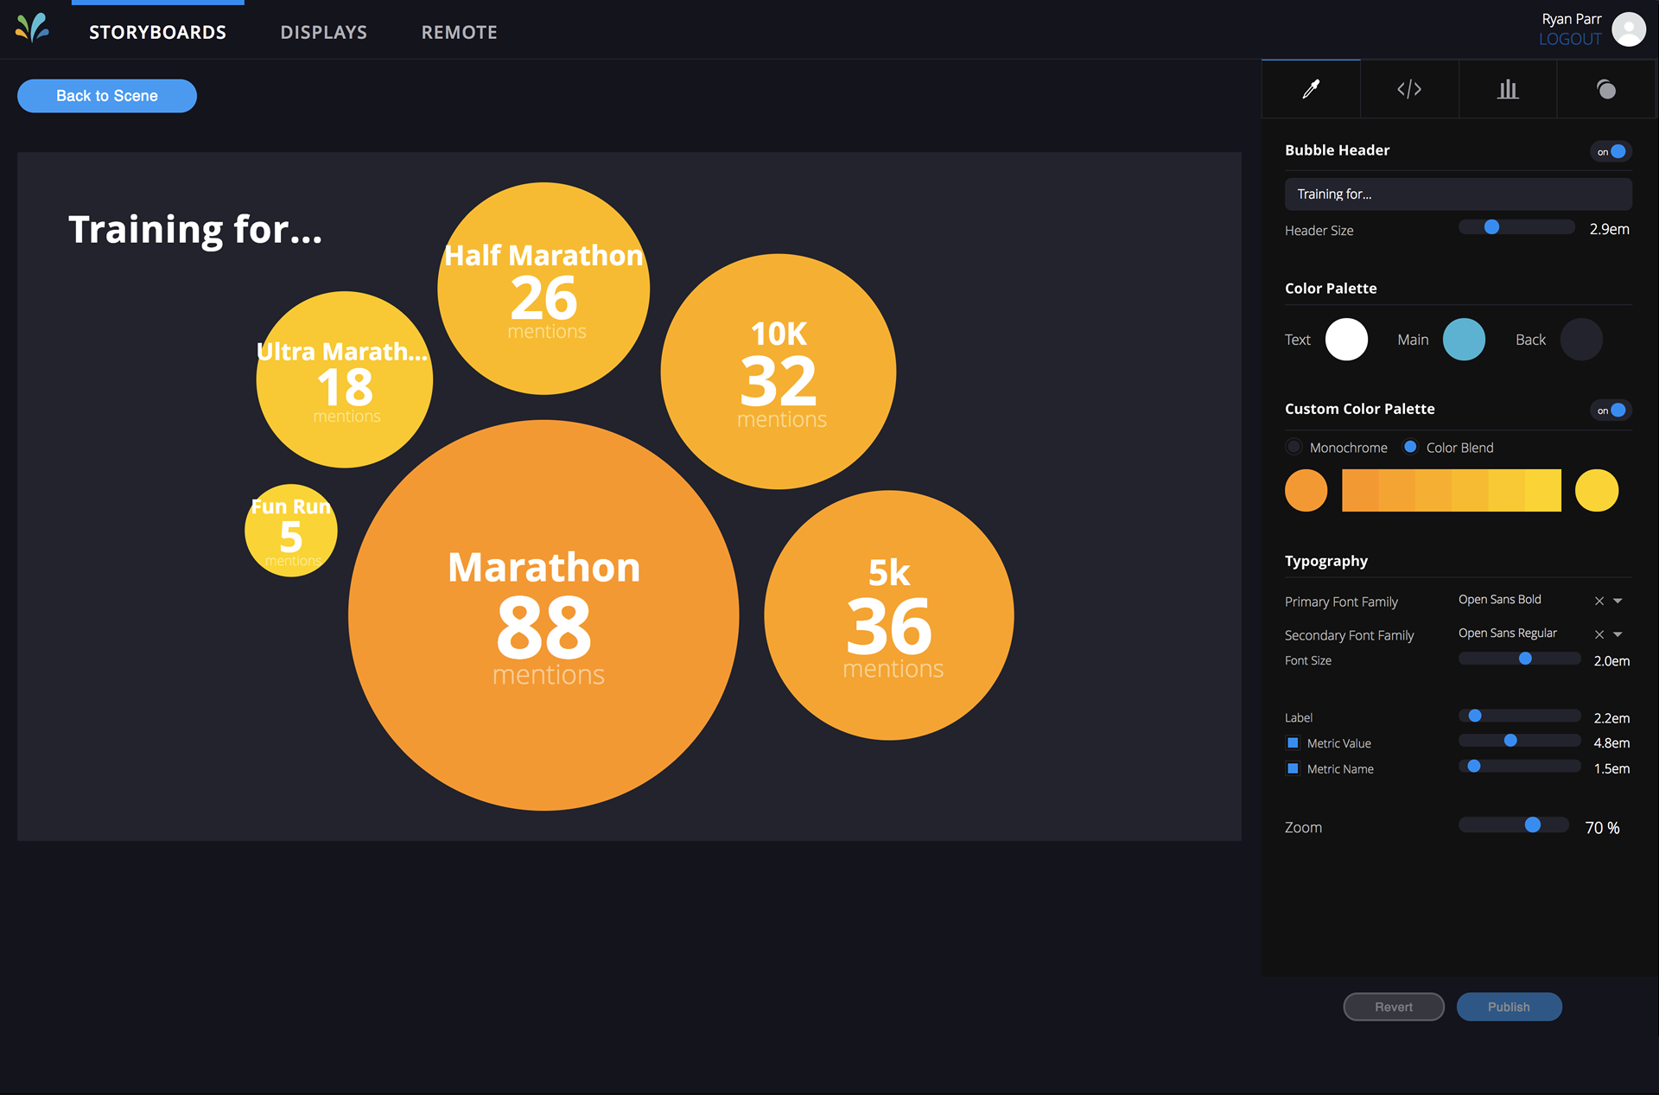Screen dimensions: 1659x1095
Task: Switch to the Displays tab
Action: click(x=324, y=32)
